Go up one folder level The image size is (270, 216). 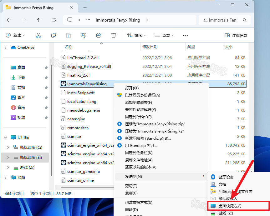click(39, 20)
